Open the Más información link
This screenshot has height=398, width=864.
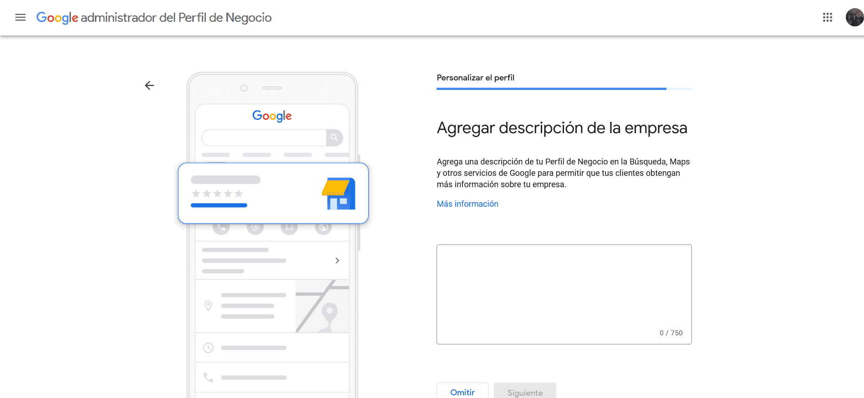pyautogui.click(x=468, y=204)
